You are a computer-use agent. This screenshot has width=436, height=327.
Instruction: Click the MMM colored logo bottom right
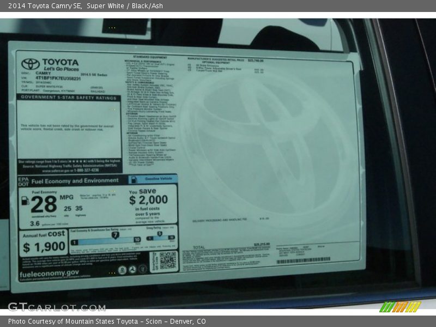(x=400, y=307)
